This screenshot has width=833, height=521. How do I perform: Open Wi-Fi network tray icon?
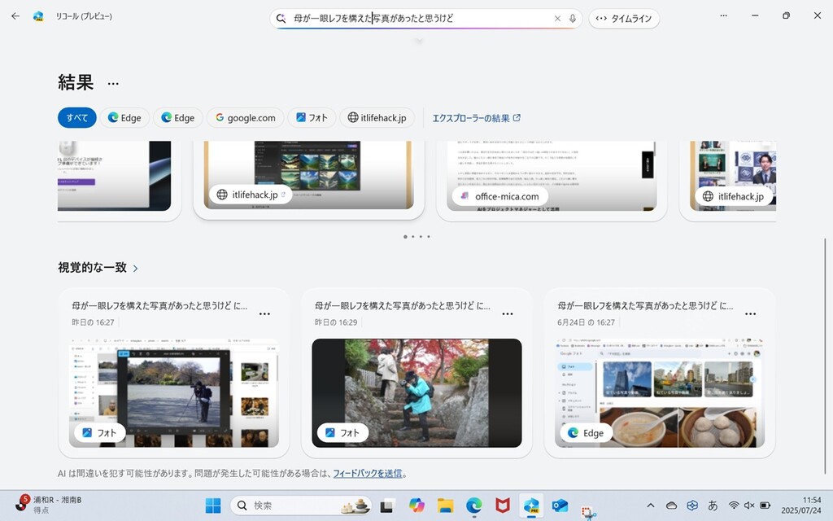tap(734, 506)
